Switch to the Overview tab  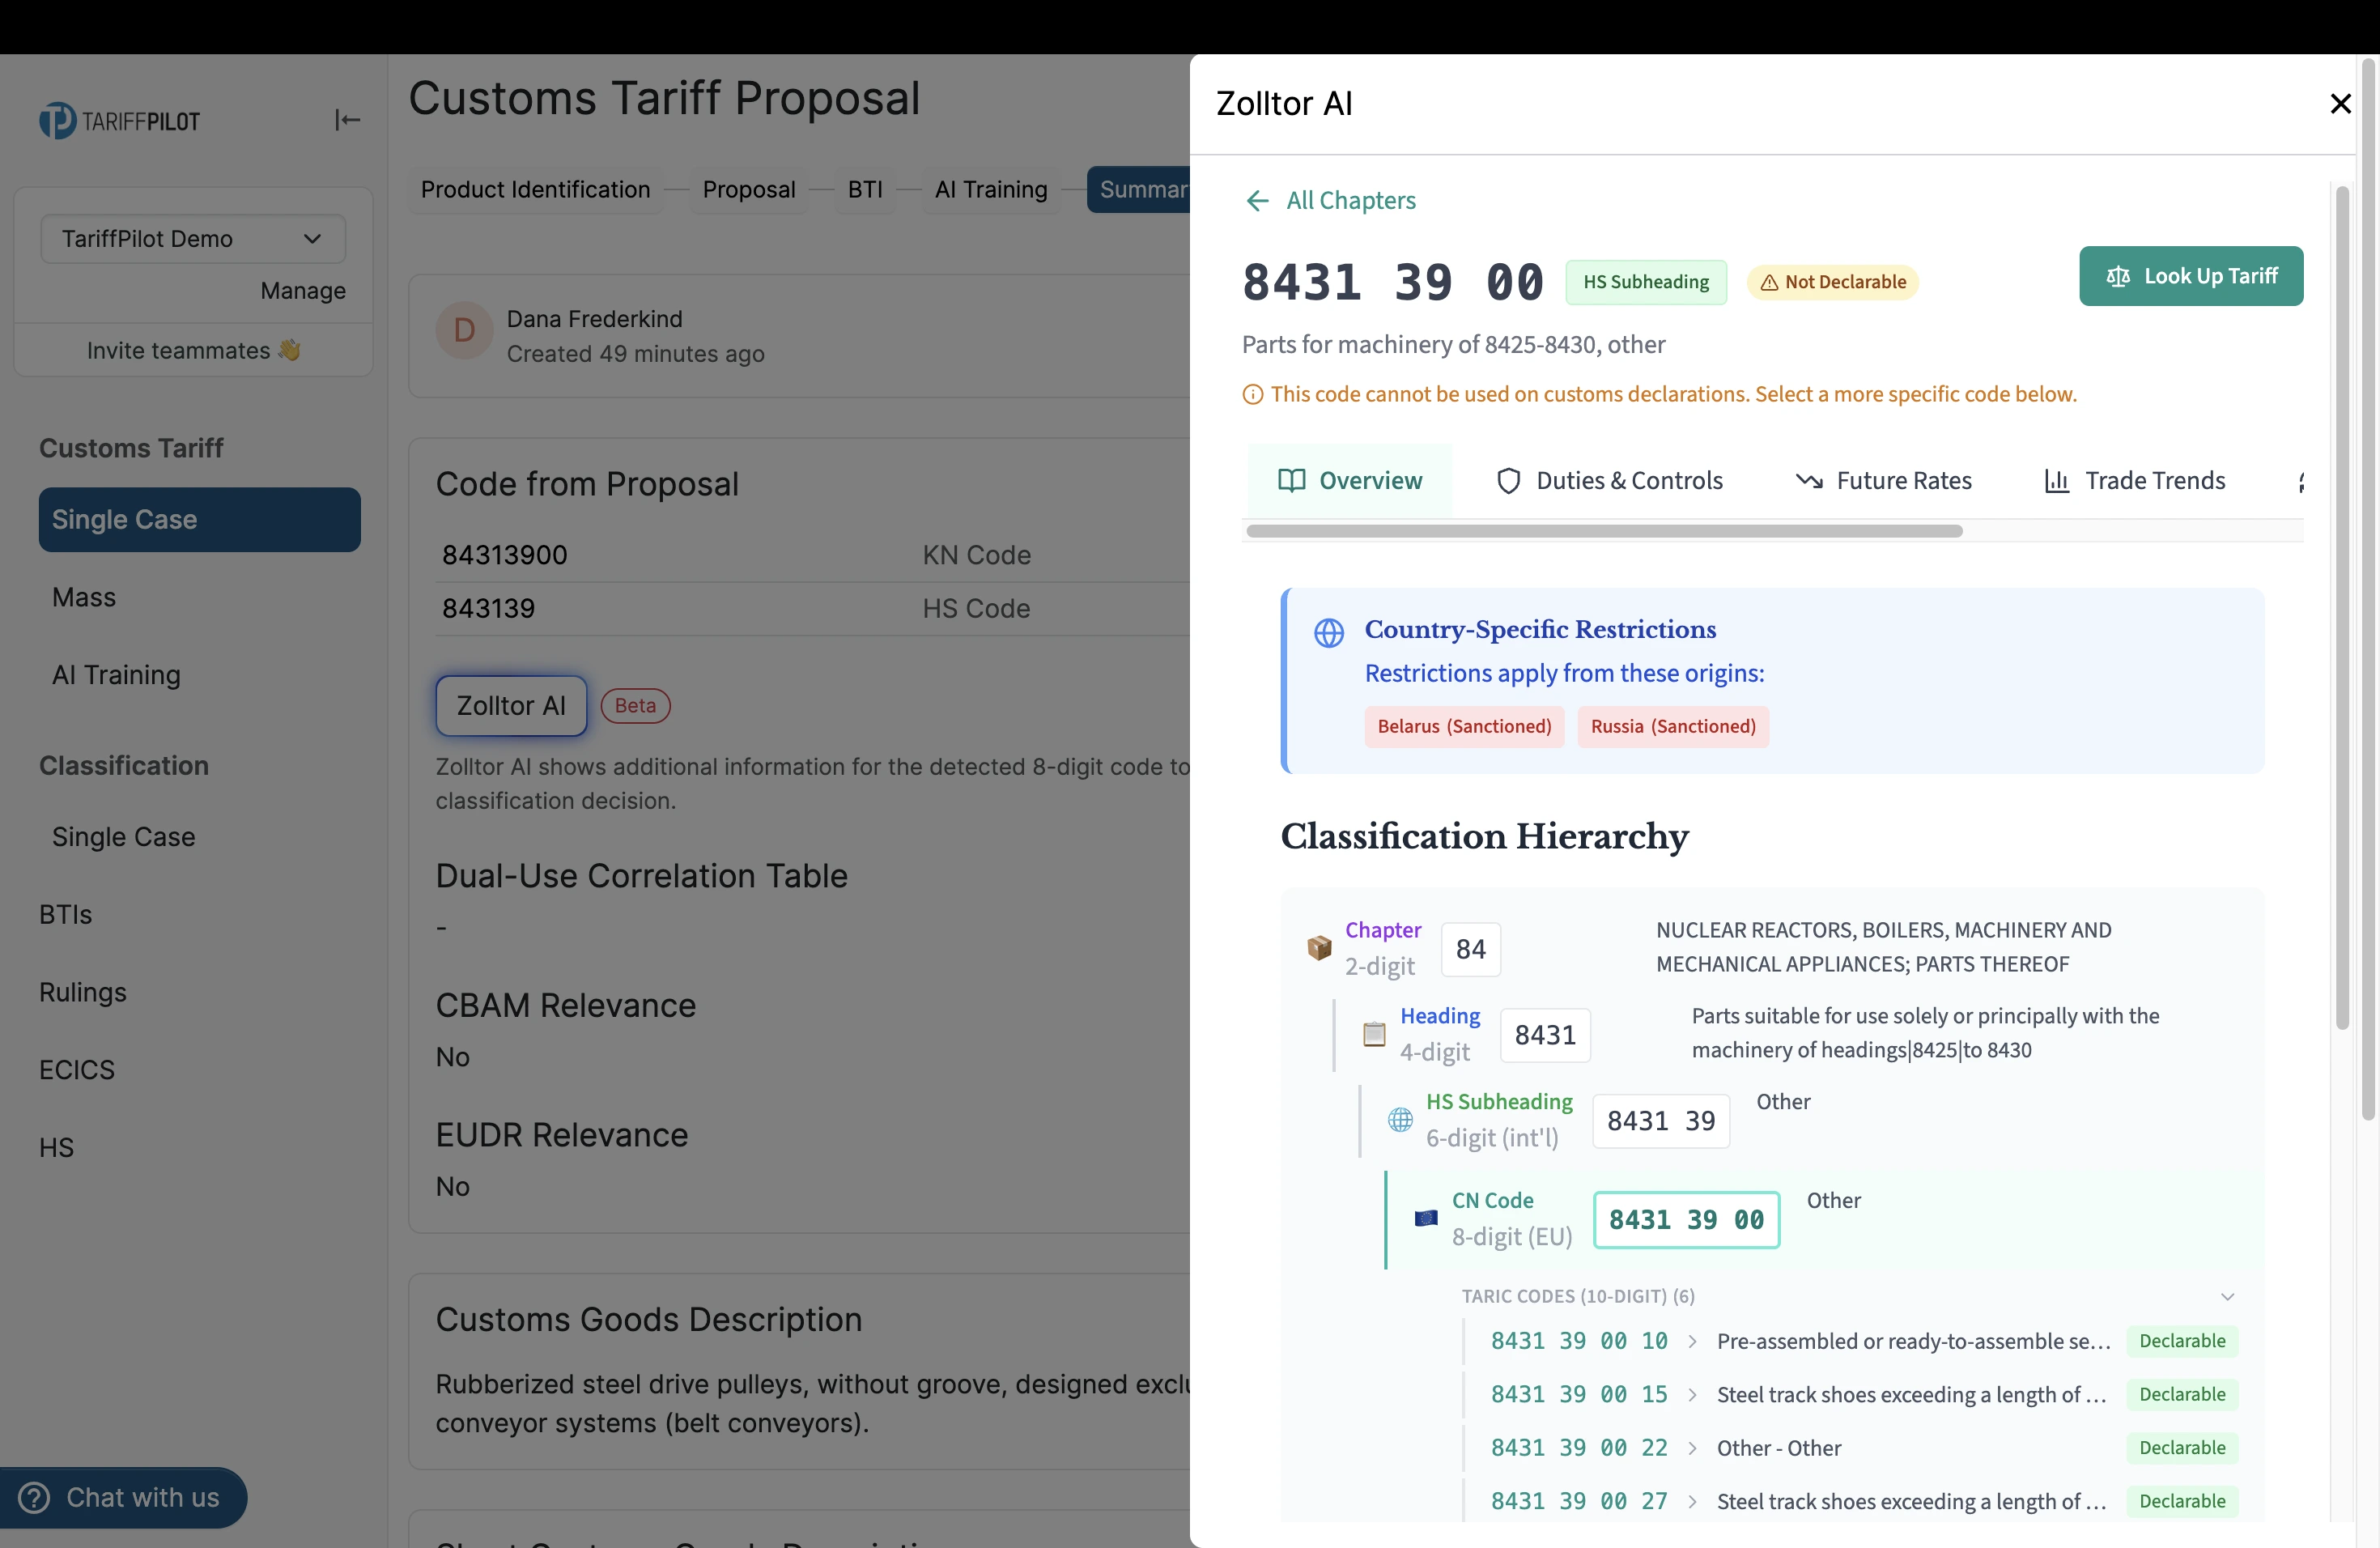1349,481
